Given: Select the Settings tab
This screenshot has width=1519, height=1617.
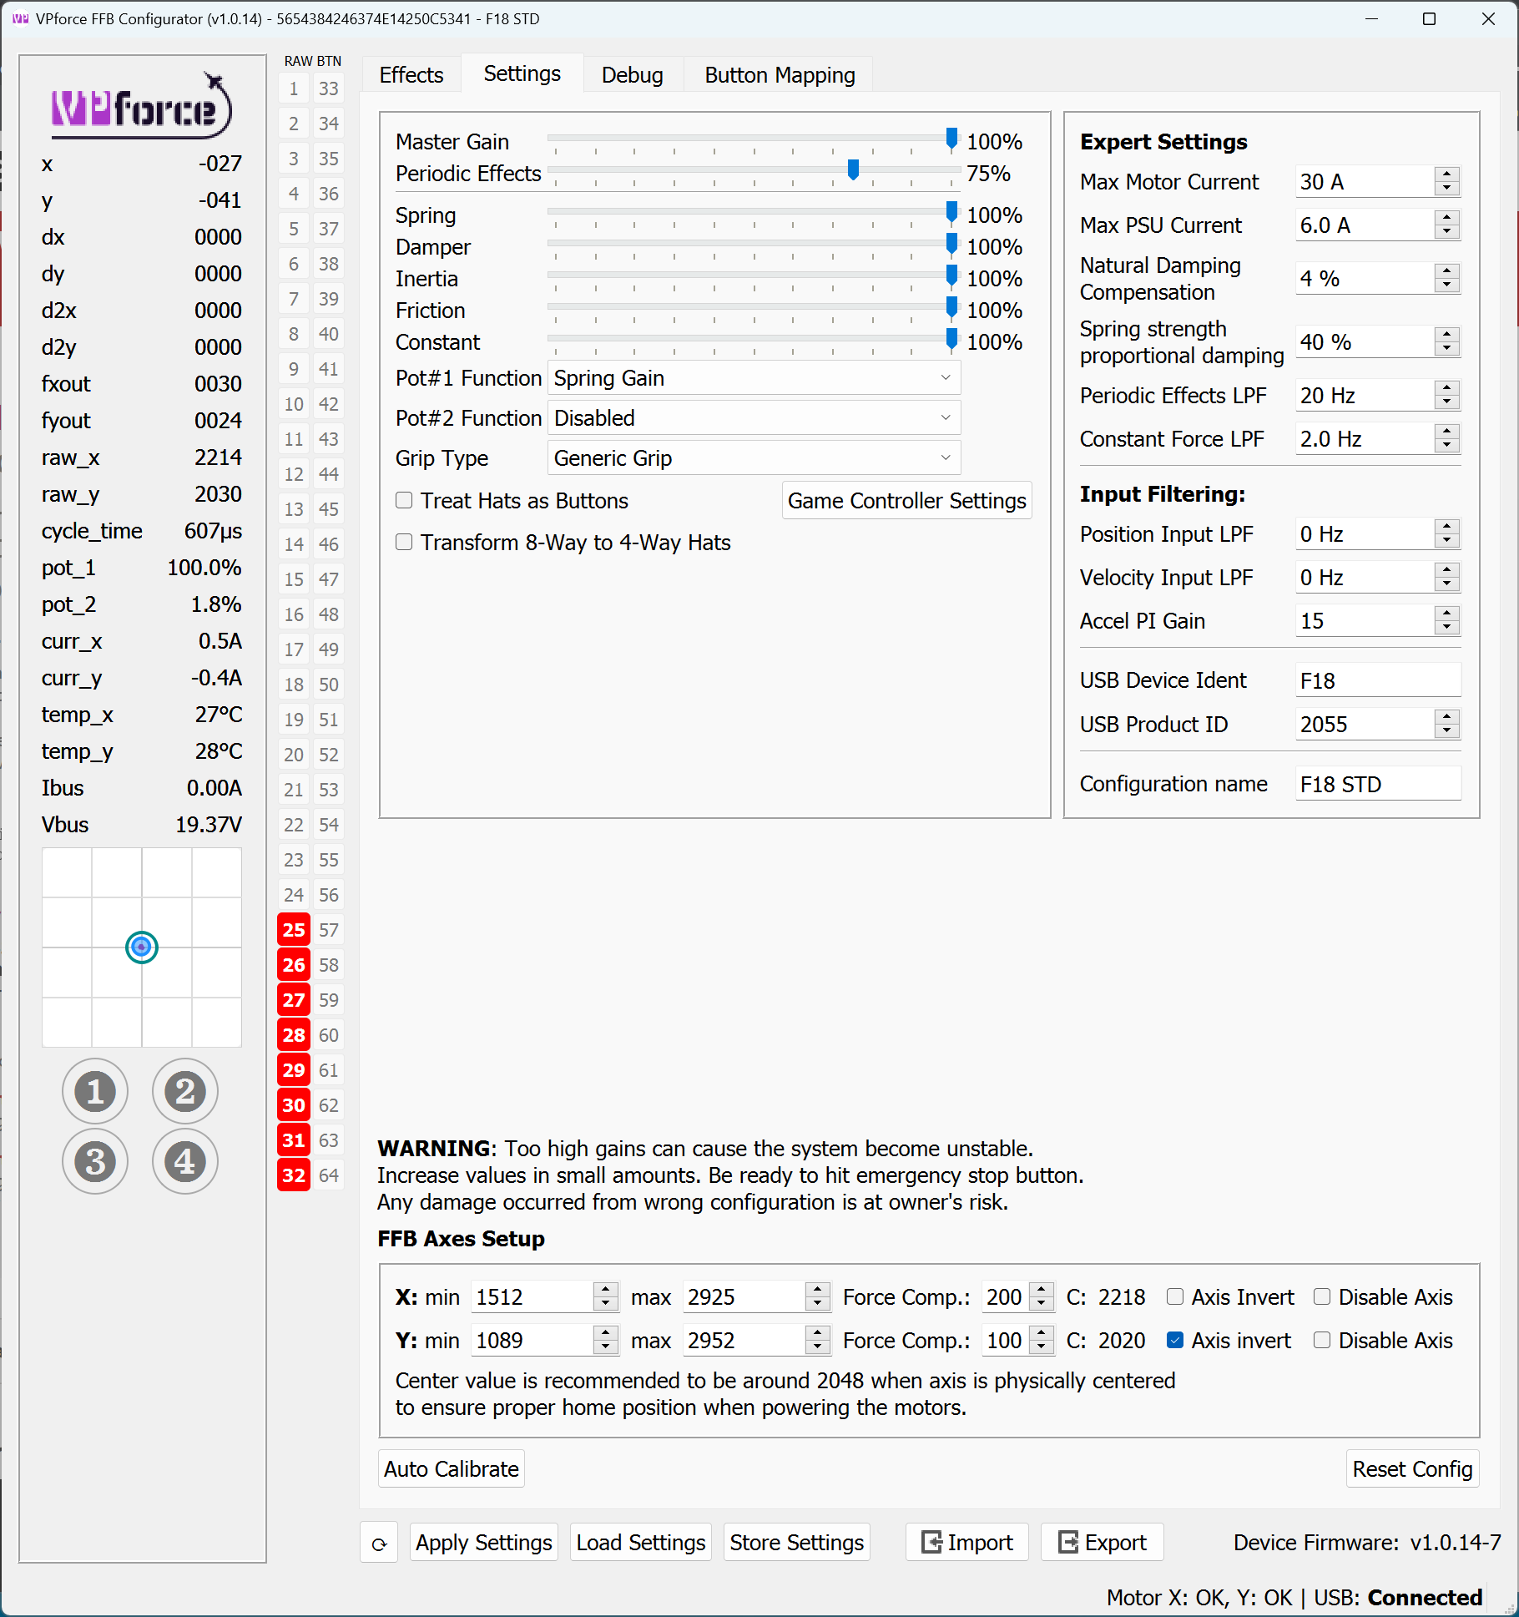Looking at the screenshot, I should point(522,73).
